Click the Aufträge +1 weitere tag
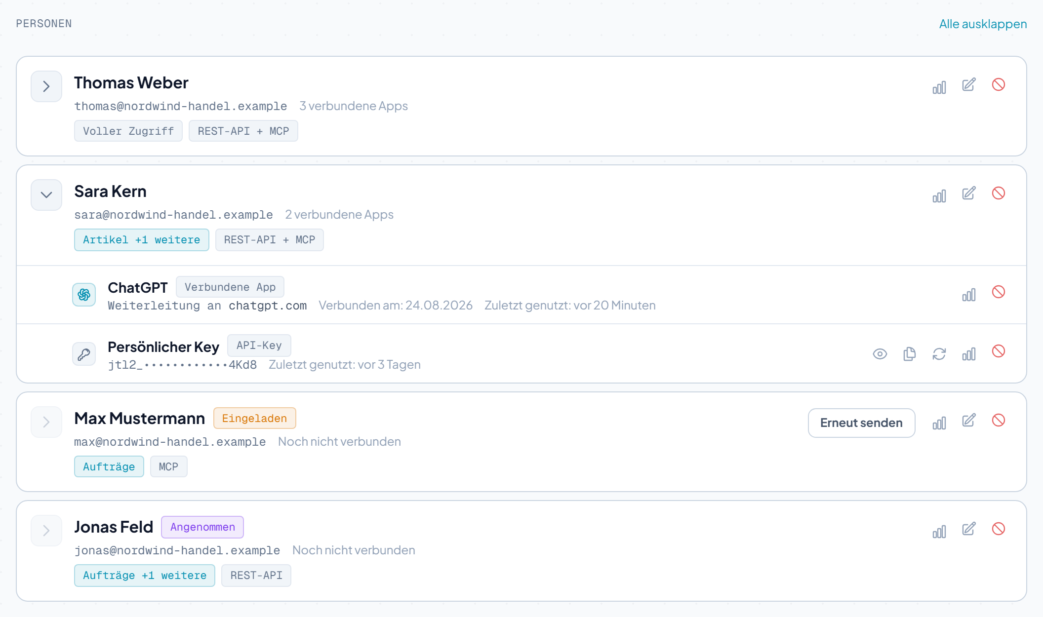 (145, 576)
